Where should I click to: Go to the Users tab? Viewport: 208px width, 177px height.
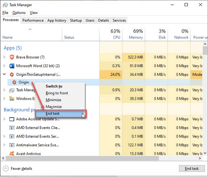pyautogui.click(x=90, y=20)
